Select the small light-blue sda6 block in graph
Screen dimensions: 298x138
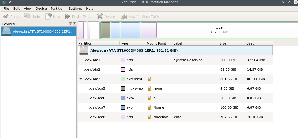coord(116,30)
